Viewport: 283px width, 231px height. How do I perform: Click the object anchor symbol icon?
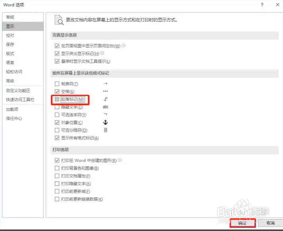(105, 122)
